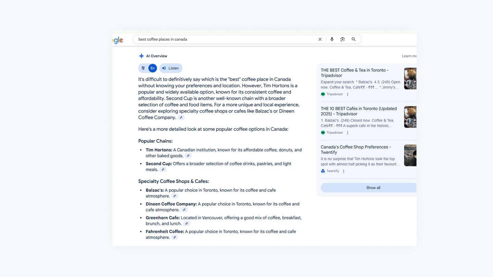Viewport: 493px width, 277px height.
Task: Open the options menu next to Twentify
Action: pyautogui.click(x=344, y=171)
